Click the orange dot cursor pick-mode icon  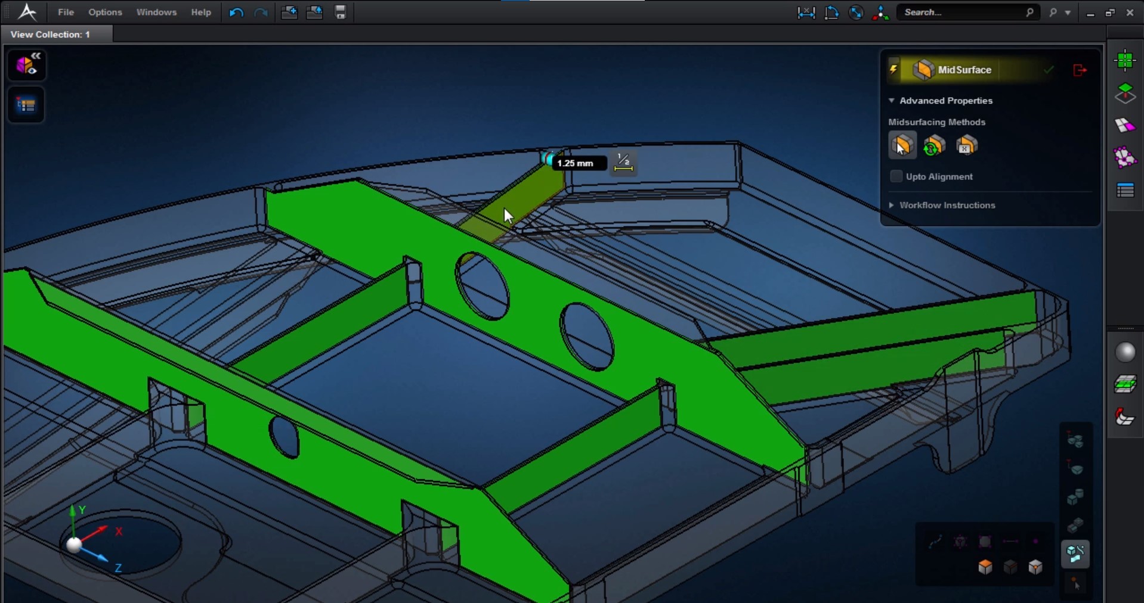tap(1075, 583)
